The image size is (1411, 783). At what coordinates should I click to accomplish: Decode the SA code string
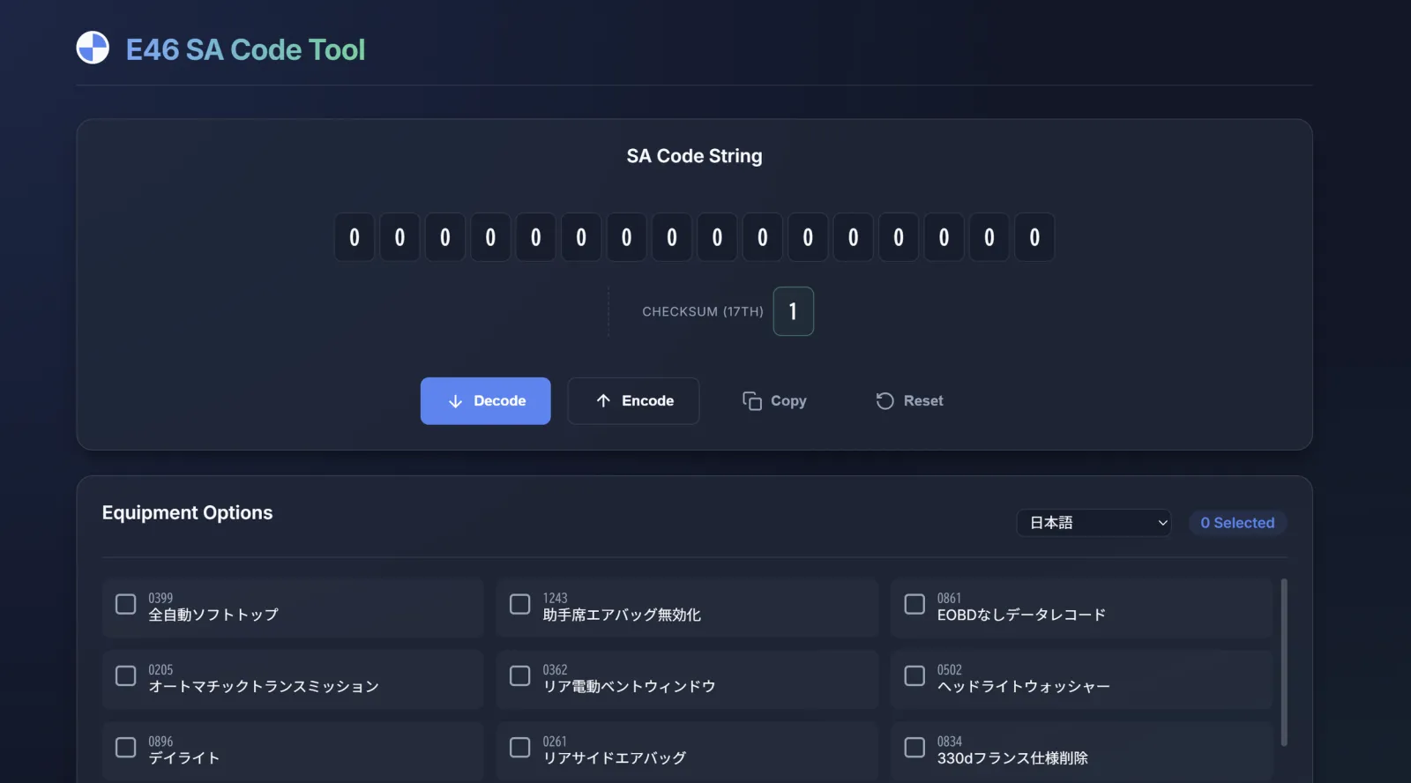click(485, 401)
